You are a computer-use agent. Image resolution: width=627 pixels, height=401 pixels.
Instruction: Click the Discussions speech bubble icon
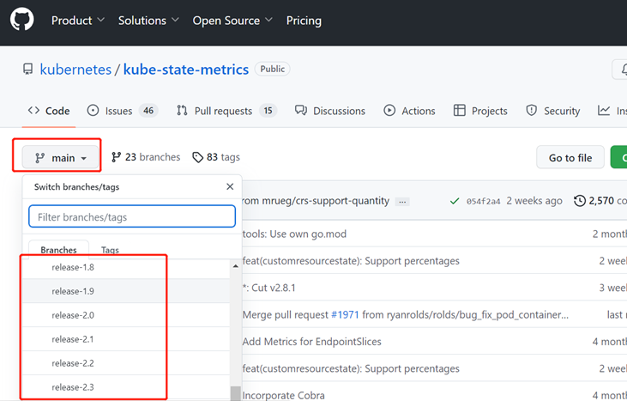click(301, 111)
